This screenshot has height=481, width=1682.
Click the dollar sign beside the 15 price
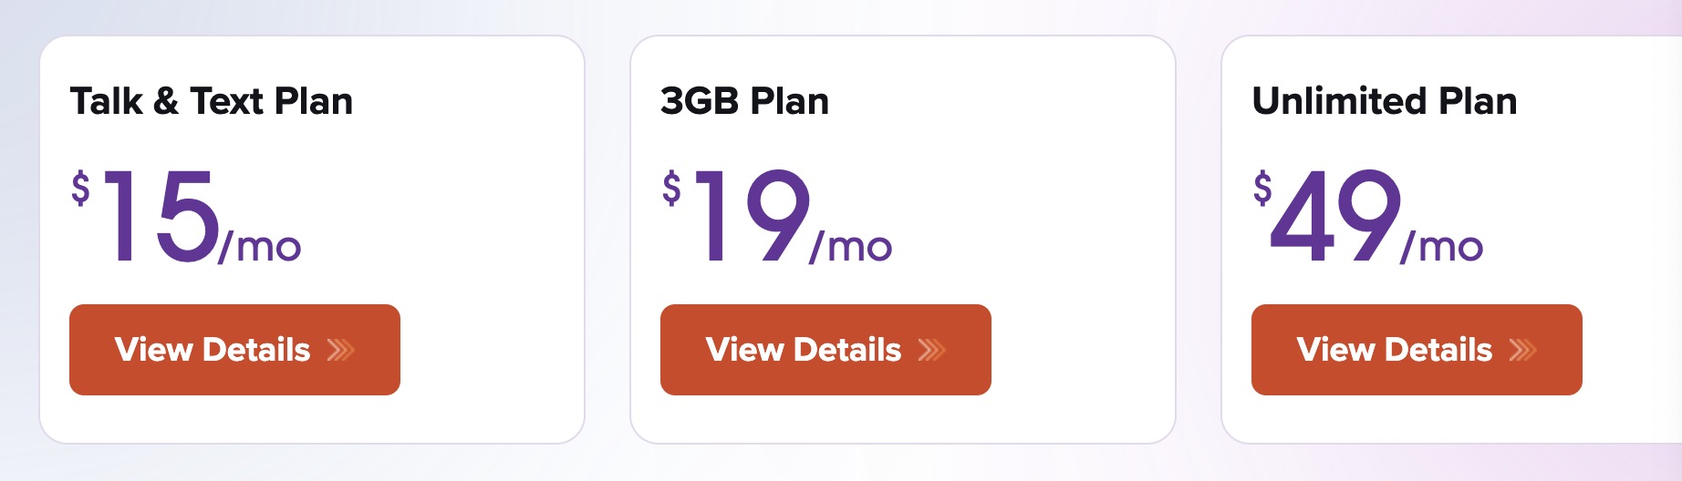81,189
